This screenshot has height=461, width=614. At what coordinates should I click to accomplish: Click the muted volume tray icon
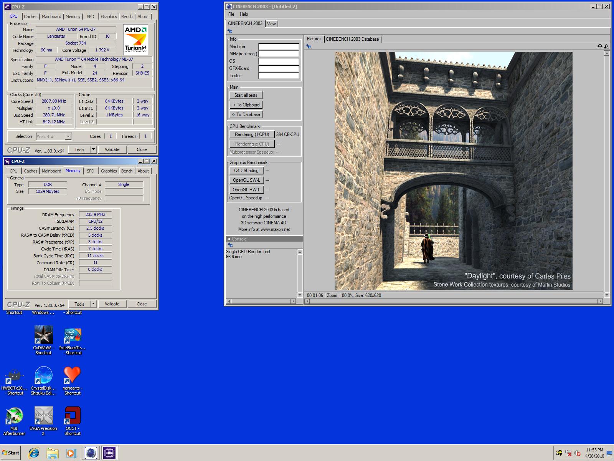578,453
